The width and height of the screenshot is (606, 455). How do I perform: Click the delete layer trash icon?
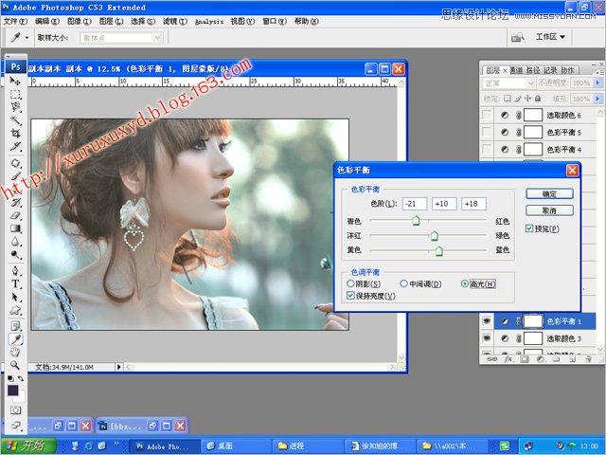pyautogui.click(x=588, y=359)
